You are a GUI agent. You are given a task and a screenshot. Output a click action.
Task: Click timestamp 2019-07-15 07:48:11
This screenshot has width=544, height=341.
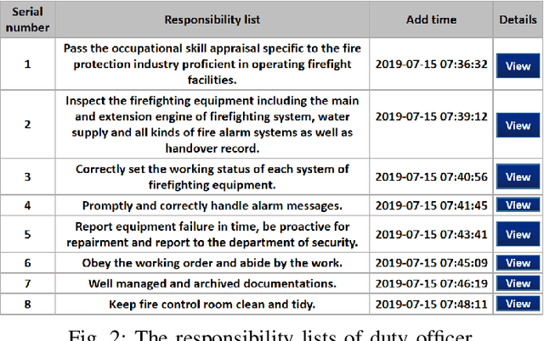click(x=430, y=304)
